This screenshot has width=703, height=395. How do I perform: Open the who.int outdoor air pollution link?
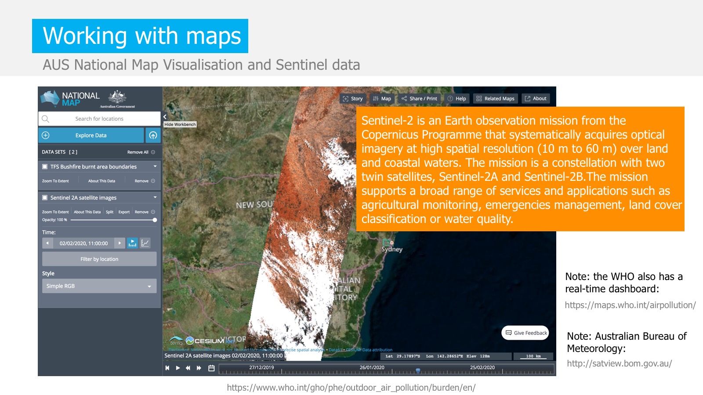351,388
